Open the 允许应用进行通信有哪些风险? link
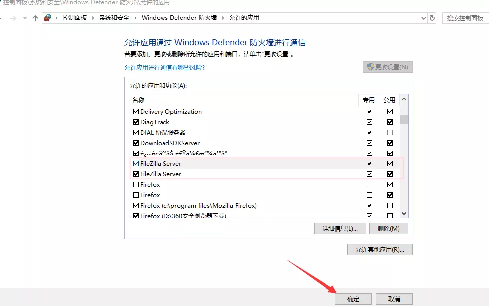This screenshot has width=489, height=306. (x=164, y=68)
